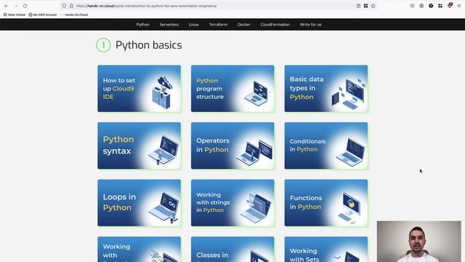Open the My AWS Account bookmark
The image size is (465, 262).
click(43, 15)
